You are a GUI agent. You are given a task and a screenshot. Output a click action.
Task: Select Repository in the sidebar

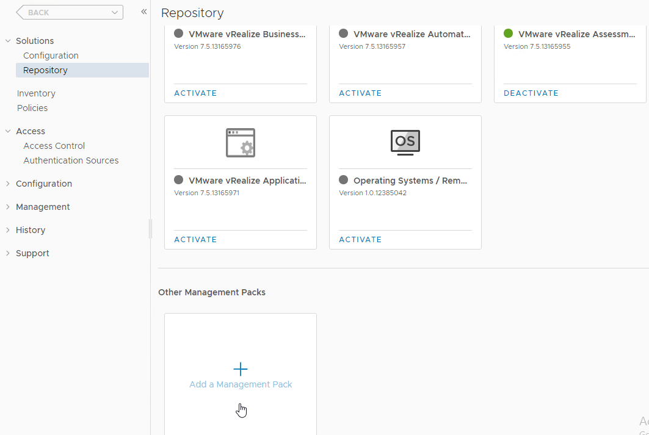click(82, 70)
